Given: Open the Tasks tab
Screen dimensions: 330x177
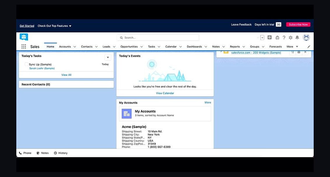Looking at the screenshot, I should point(151,47).
